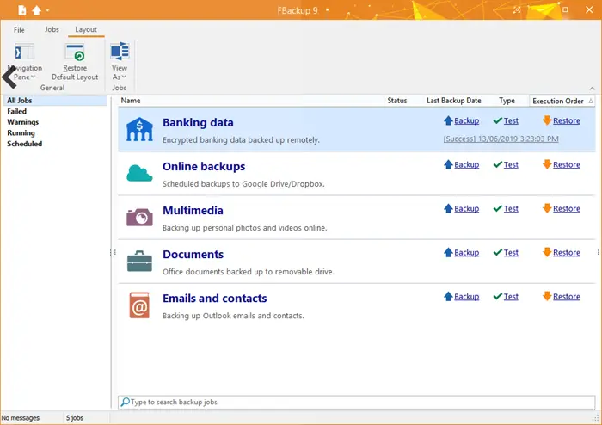Image resolution: width=602 pixels, height=425 pixels.
Task: Click Test link for Documents
Action: [511, 253]
